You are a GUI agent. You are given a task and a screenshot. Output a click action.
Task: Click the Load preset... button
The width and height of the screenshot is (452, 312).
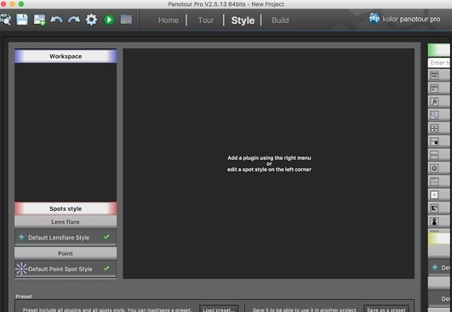[219, 309]
